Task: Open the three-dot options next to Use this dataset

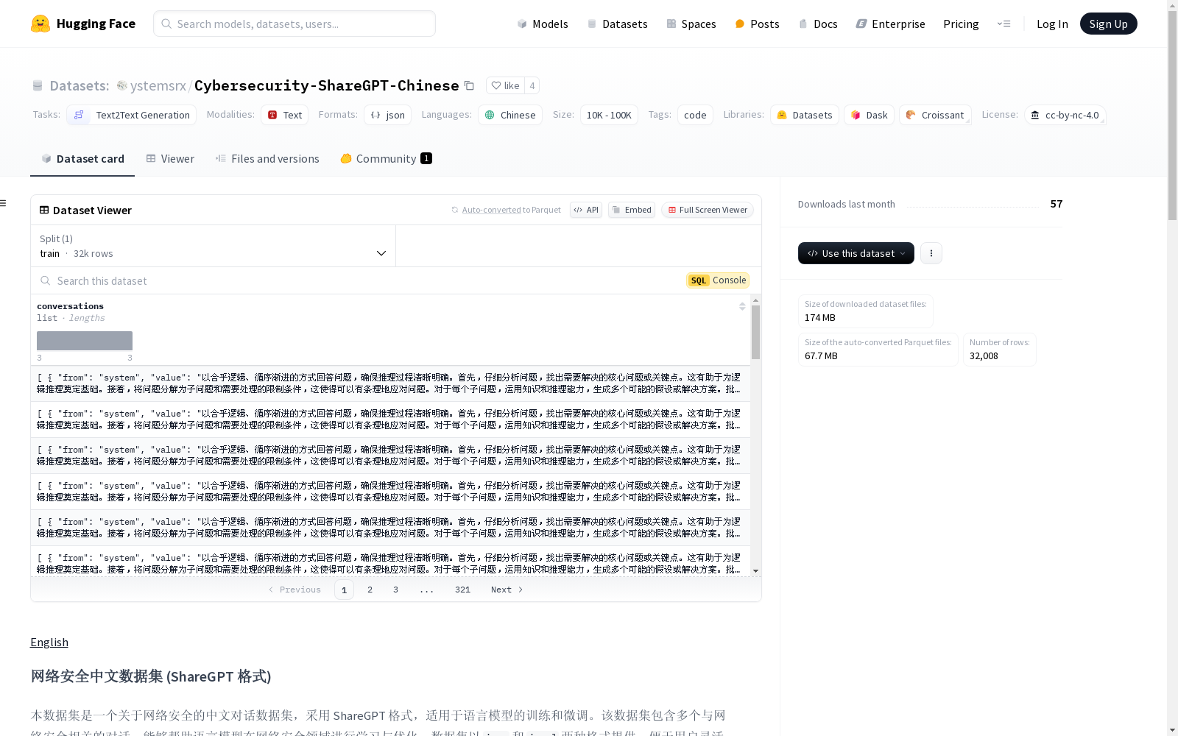Action: pyautogui.click(x=931, y=253)
